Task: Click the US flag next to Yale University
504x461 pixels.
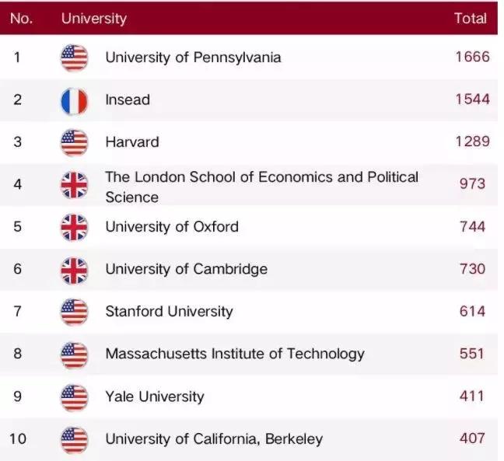Action: [x=75, y=397]
